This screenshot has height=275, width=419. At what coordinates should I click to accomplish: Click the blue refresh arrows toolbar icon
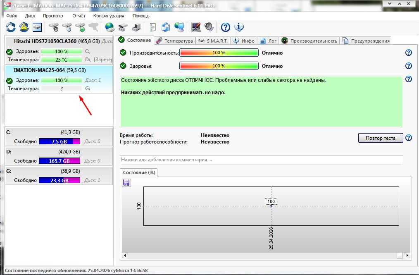(x=11, y=27)
